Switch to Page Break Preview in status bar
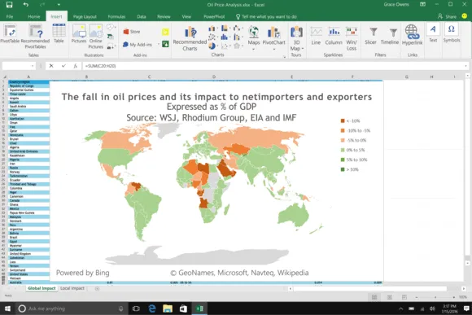Screen dimensions: 472x315 [x=404, y=297]
